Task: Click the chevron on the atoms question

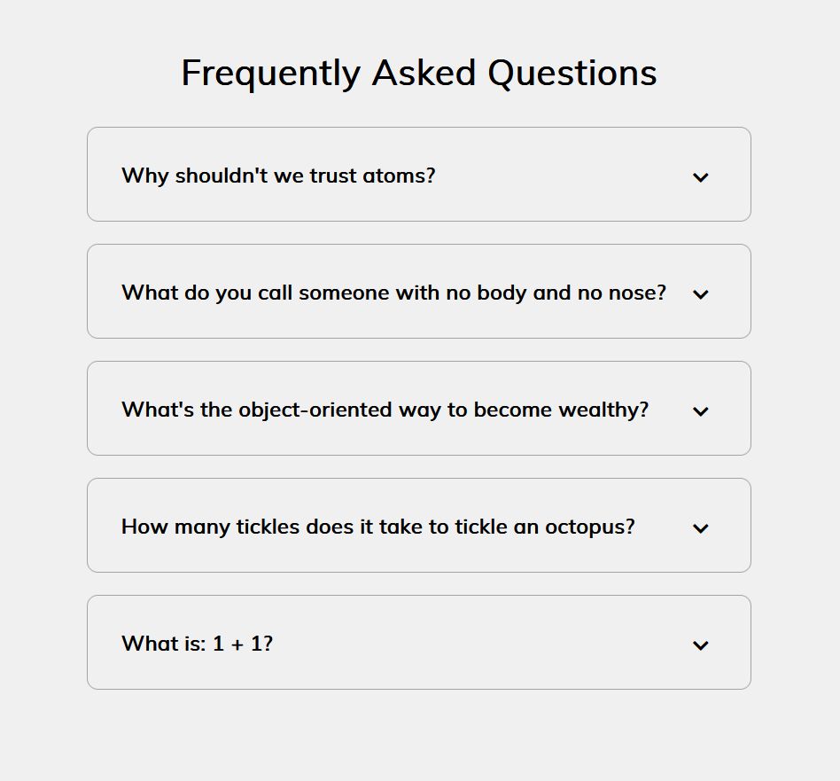Action: [700, 177]
